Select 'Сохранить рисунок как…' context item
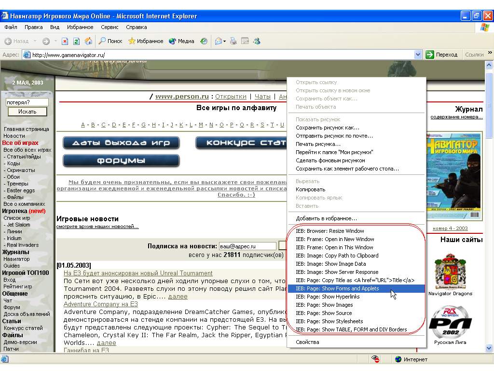Screen dimensions: 494x371 click(x=357, y=128)
